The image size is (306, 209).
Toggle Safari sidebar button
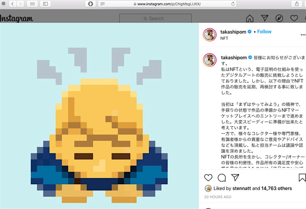click(x=45, y=4)
